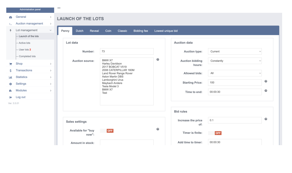Select the Penny tab

click(x=65, y=31)
